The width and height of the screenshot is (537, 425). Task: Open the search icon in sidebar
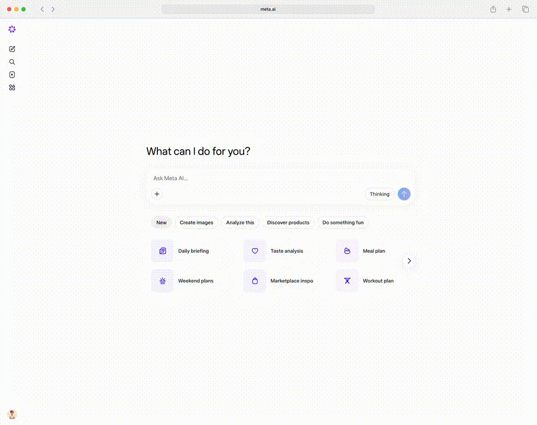[12, 62]
